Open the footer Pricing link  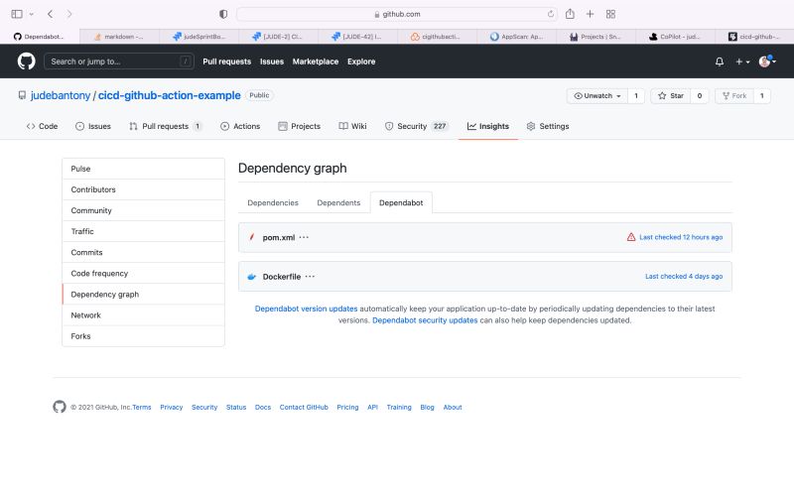pyautogui.click(x=347, y=407)
